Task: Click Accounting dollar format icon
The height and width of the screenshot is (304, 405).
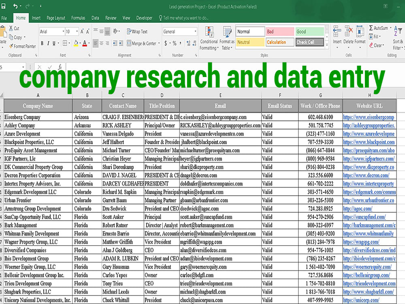Action: [166, 43]
